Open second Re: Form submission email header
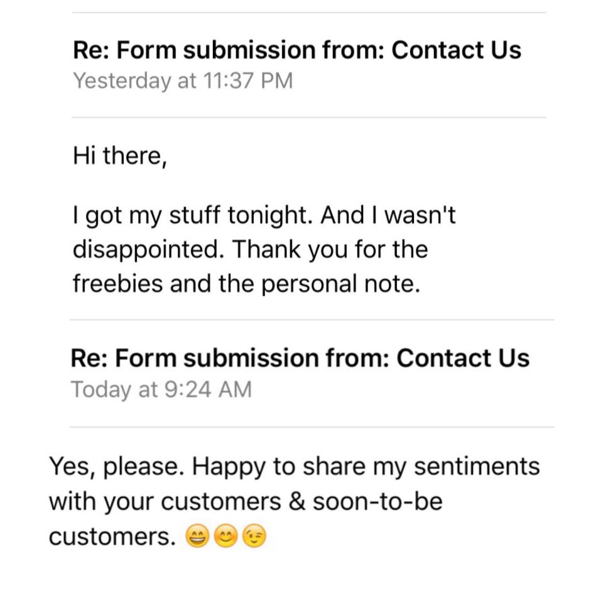The image size is (603, 603). (300, 358)
